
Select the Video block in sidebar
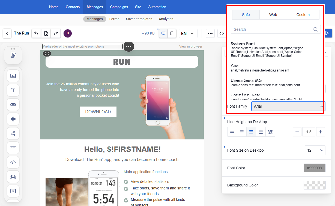click(13, 191)
